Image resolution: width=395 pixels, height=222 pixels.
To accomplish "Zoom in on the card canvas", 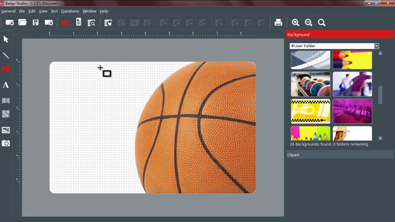I will (x=296, y=23).
